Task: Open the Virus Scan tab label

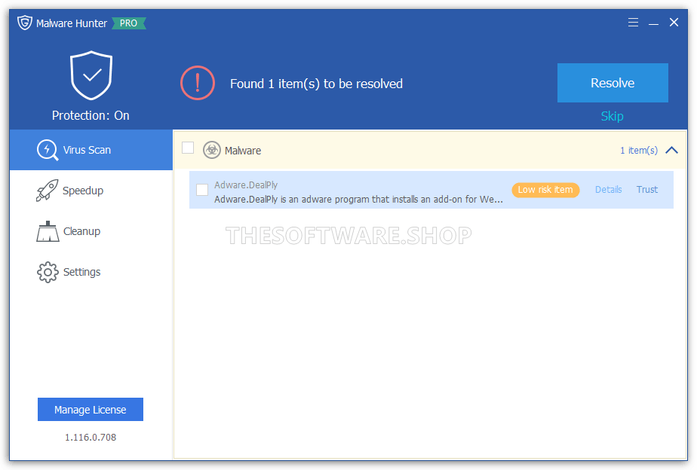Action: click(x=87, y=150)
